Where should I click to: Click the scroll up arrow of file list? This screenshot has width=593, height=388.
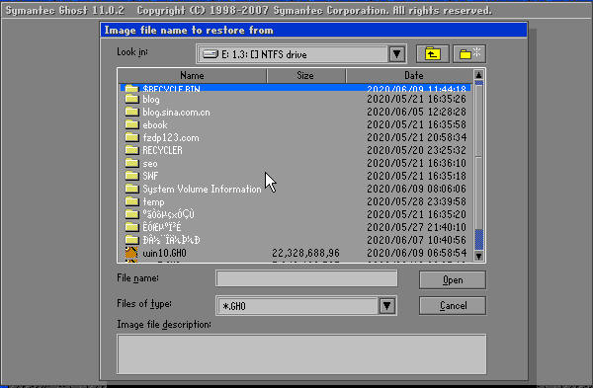tap(478, 74)
